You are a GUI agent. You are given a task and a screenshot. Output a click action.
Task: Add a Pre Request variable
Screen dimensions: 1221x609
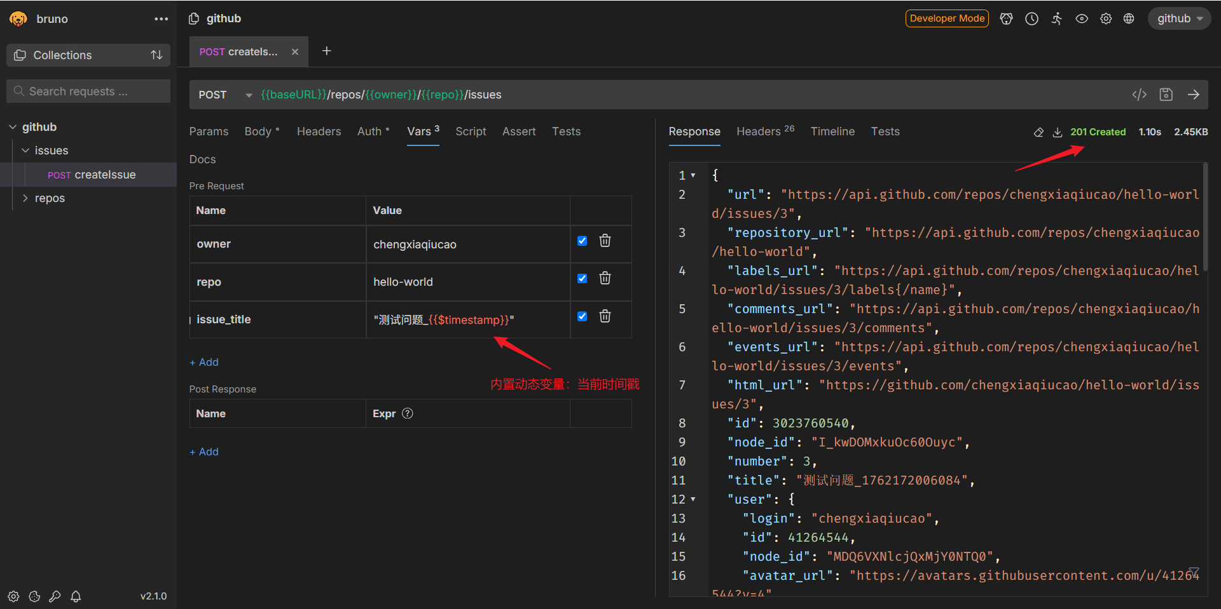click(204, 362)
